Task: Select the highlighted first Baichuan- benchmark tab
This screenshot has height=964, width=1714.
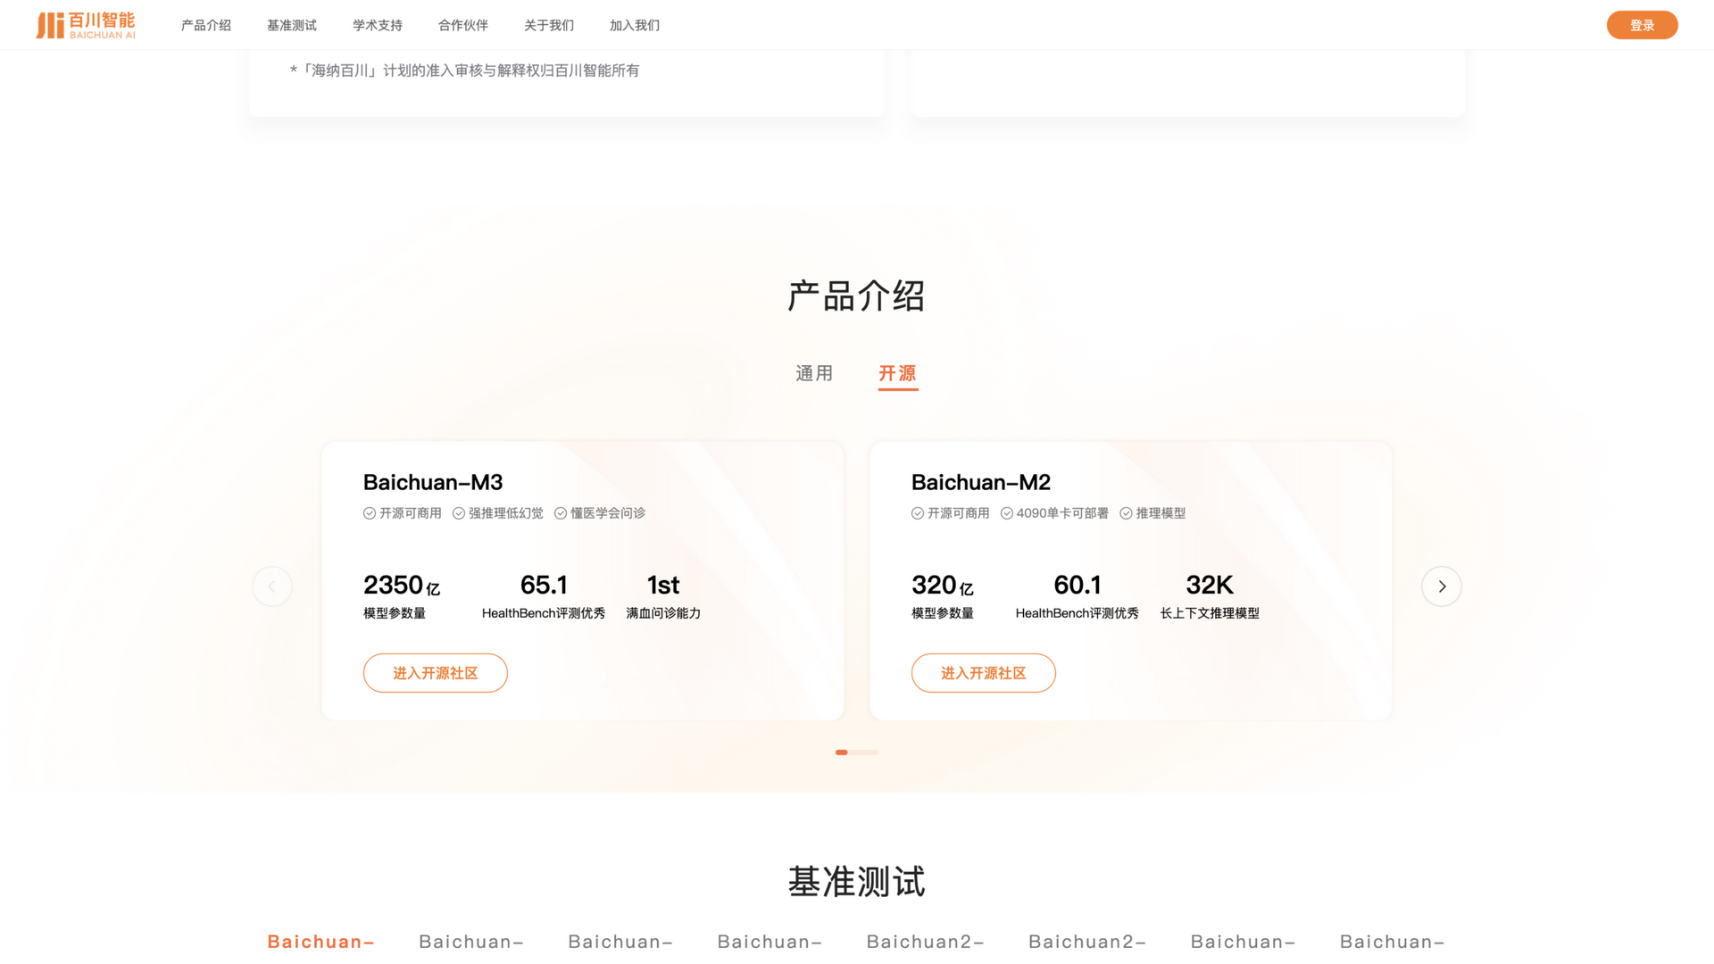Action: (320, 942)
